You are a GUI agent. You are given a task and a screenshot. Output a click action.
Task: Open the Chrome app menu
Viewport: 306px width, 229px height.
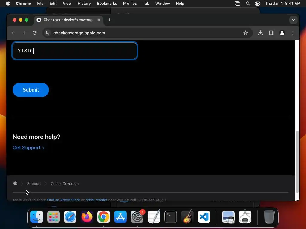click(x=23, y=4)
